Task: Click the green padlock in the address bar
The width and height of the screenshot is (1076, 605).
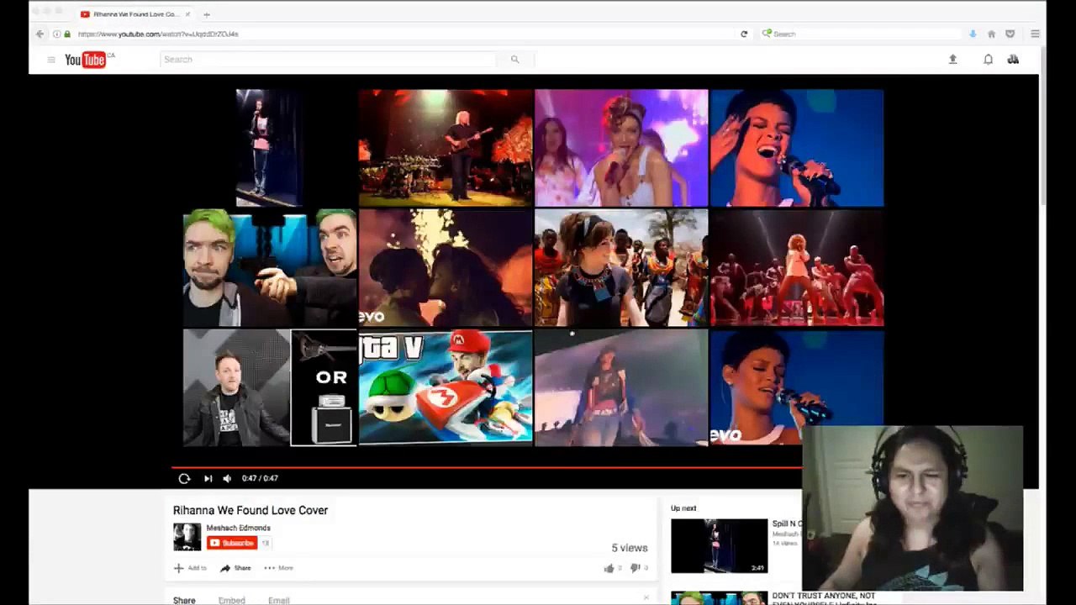Action: (67, 34)
